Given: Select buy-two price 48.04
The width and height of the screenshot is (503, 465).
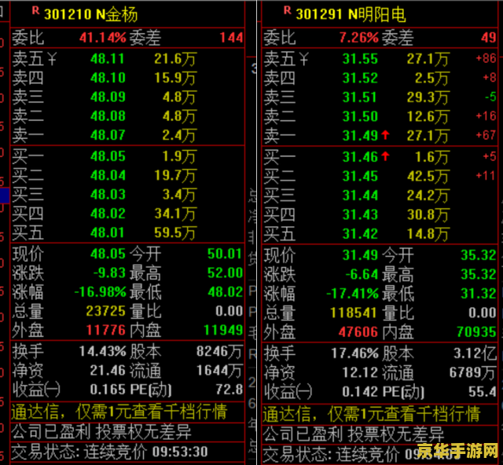Looking at the screenshot, I should pyautogui.click(x=108, y=175).
